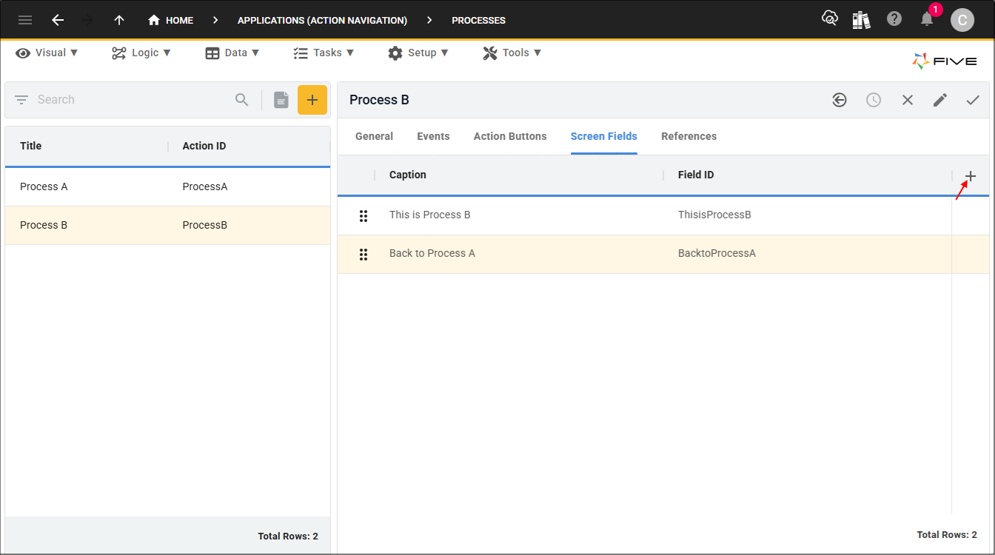Viewport: 995px width, 555px height.
Task: Open the hamburger navigation menu
Action: (25, 20)
